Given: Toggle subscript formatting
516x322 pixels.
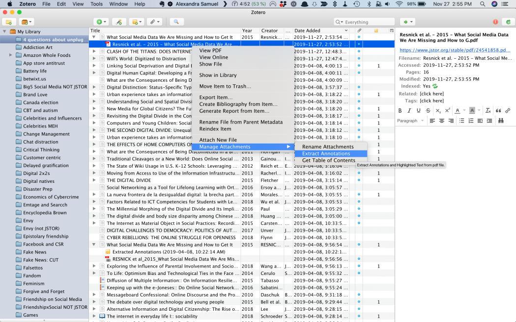Looking at the screenshot, I should click(x=438, y=111).
